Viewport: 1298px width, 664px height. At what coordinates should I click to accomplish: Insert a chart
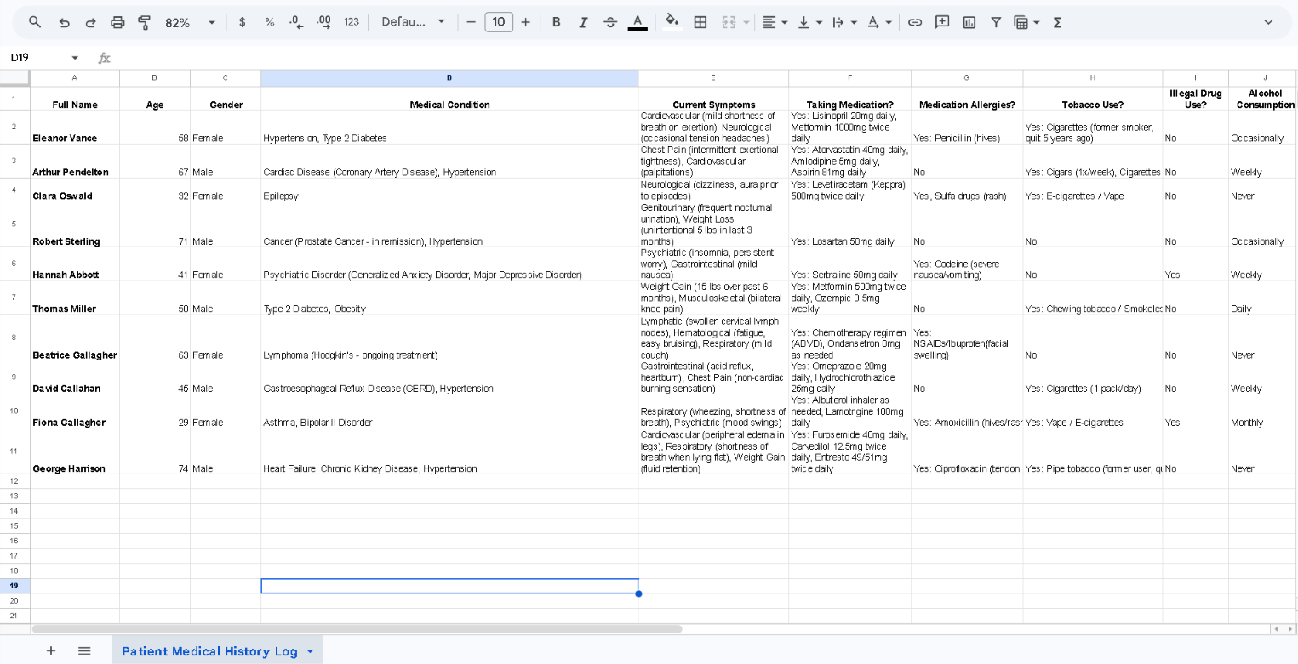969,22
